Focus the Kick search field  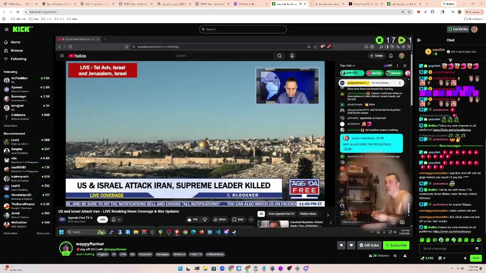point(243,29)
